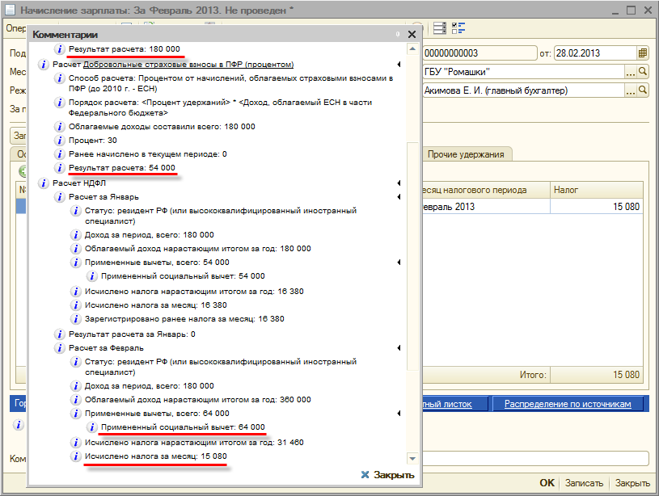Click info icon beside Результат расчета за Январь: 0
This screenshot has height=496, width=659.
click(x=60, y=334)
